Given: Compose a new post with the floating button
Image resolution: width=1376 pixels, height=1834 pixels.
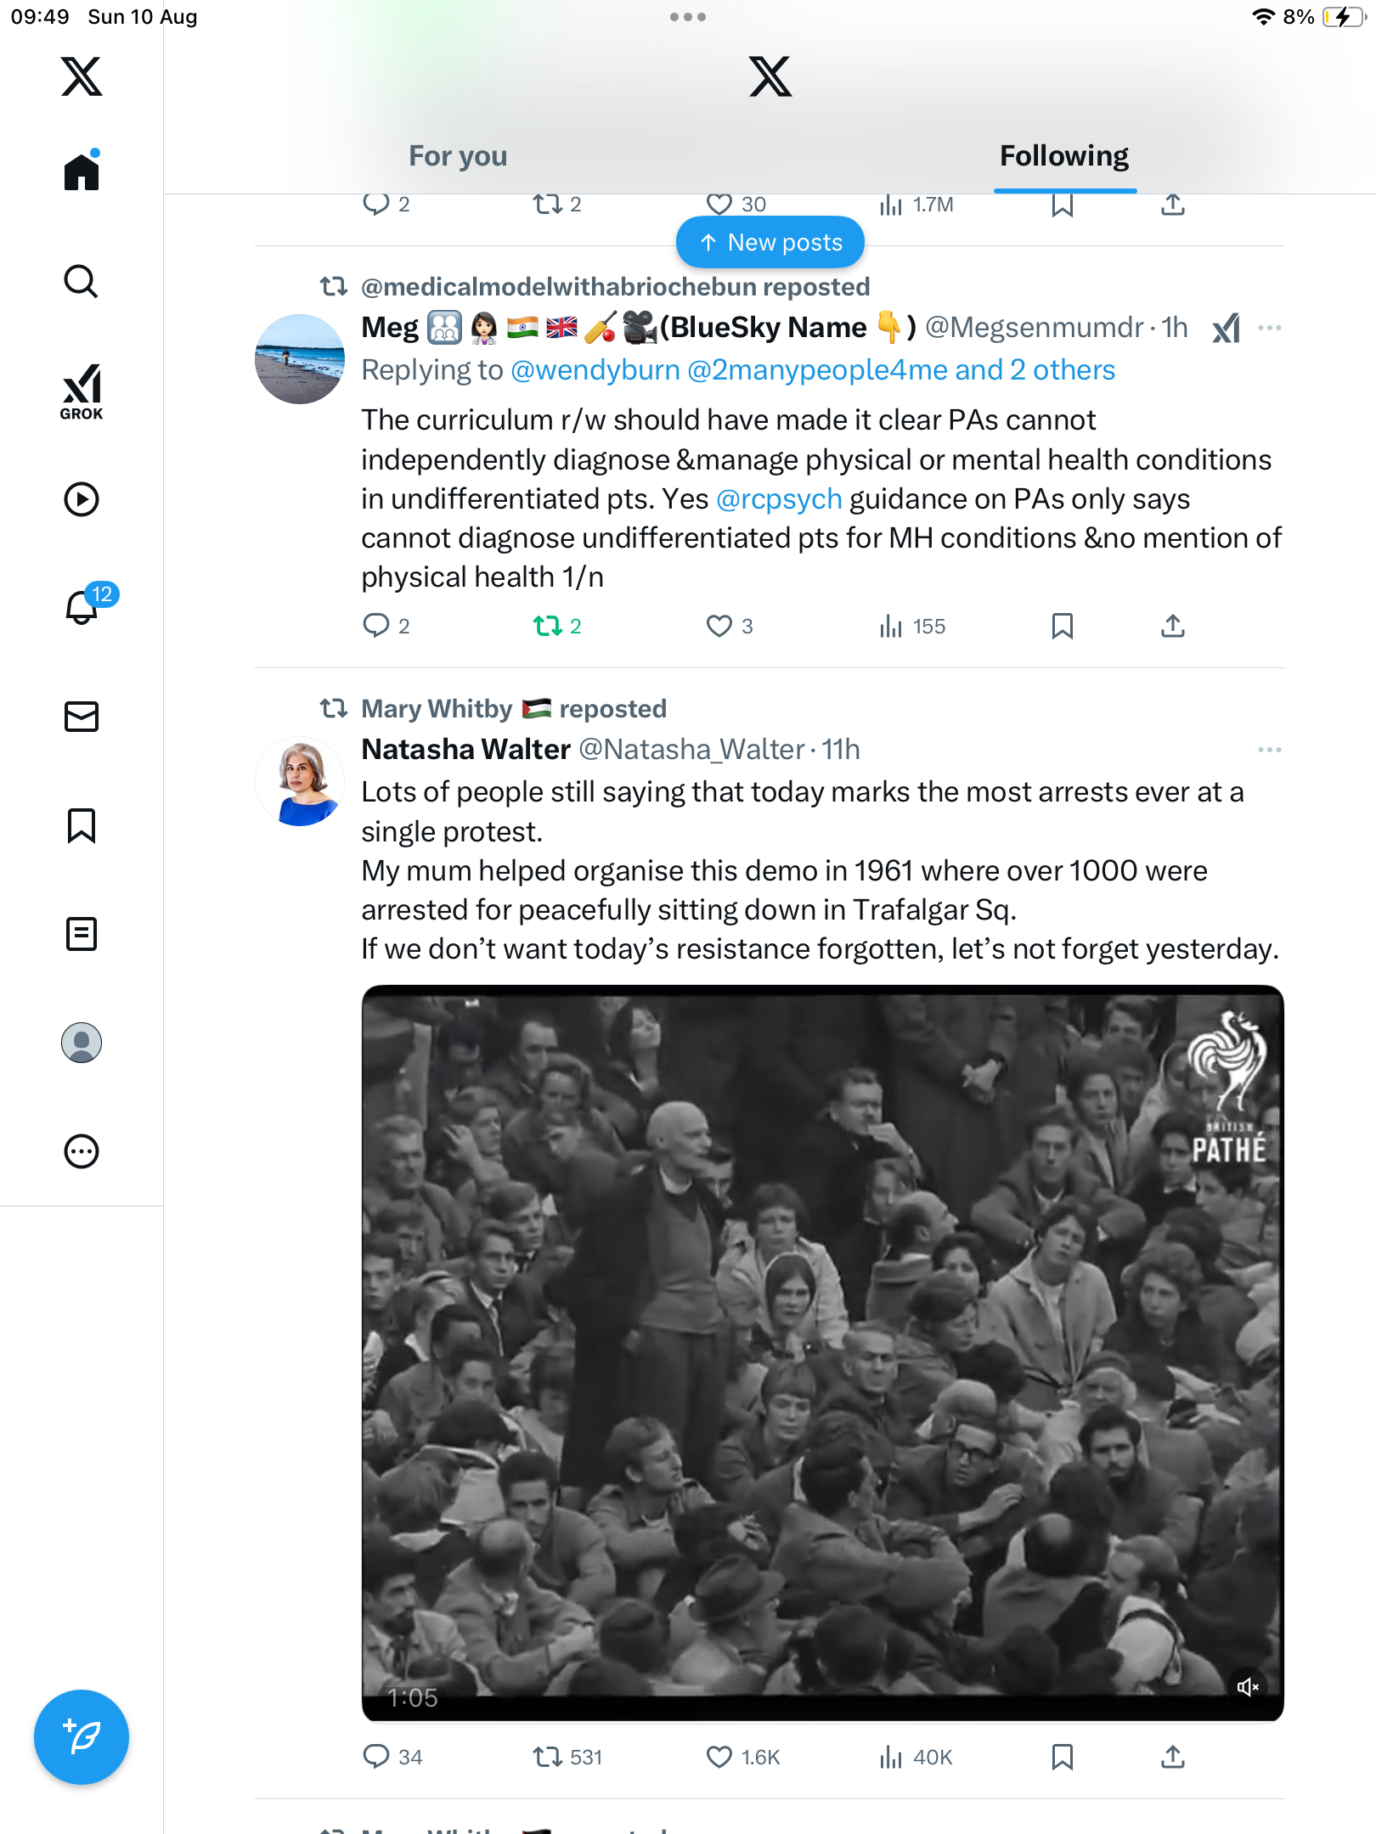Looking at the screenshot, I should [82, 1737].
